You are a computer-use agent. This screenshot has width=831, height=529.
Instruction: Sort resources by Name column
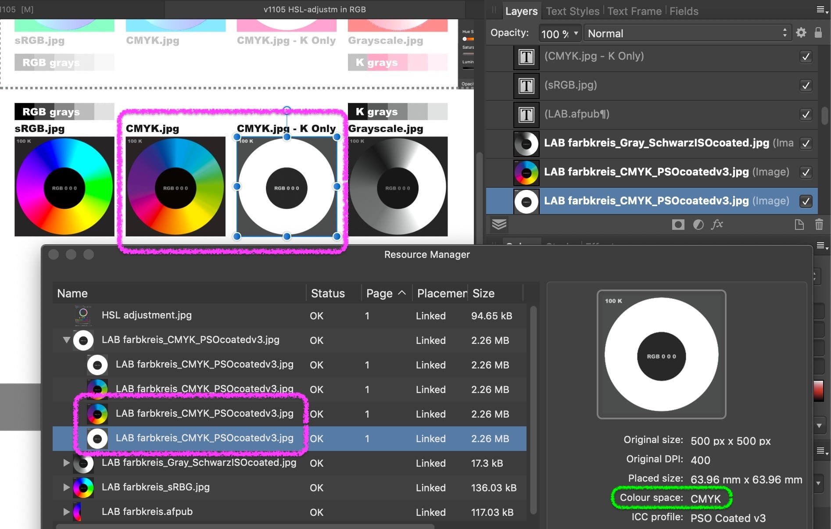point(179,293)
